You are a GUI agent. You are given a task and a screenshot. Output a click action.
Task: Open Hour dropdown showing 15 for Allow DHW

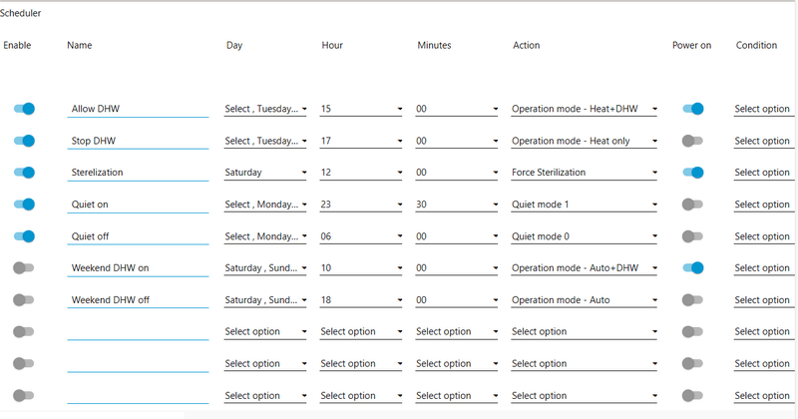click(361, 110)
